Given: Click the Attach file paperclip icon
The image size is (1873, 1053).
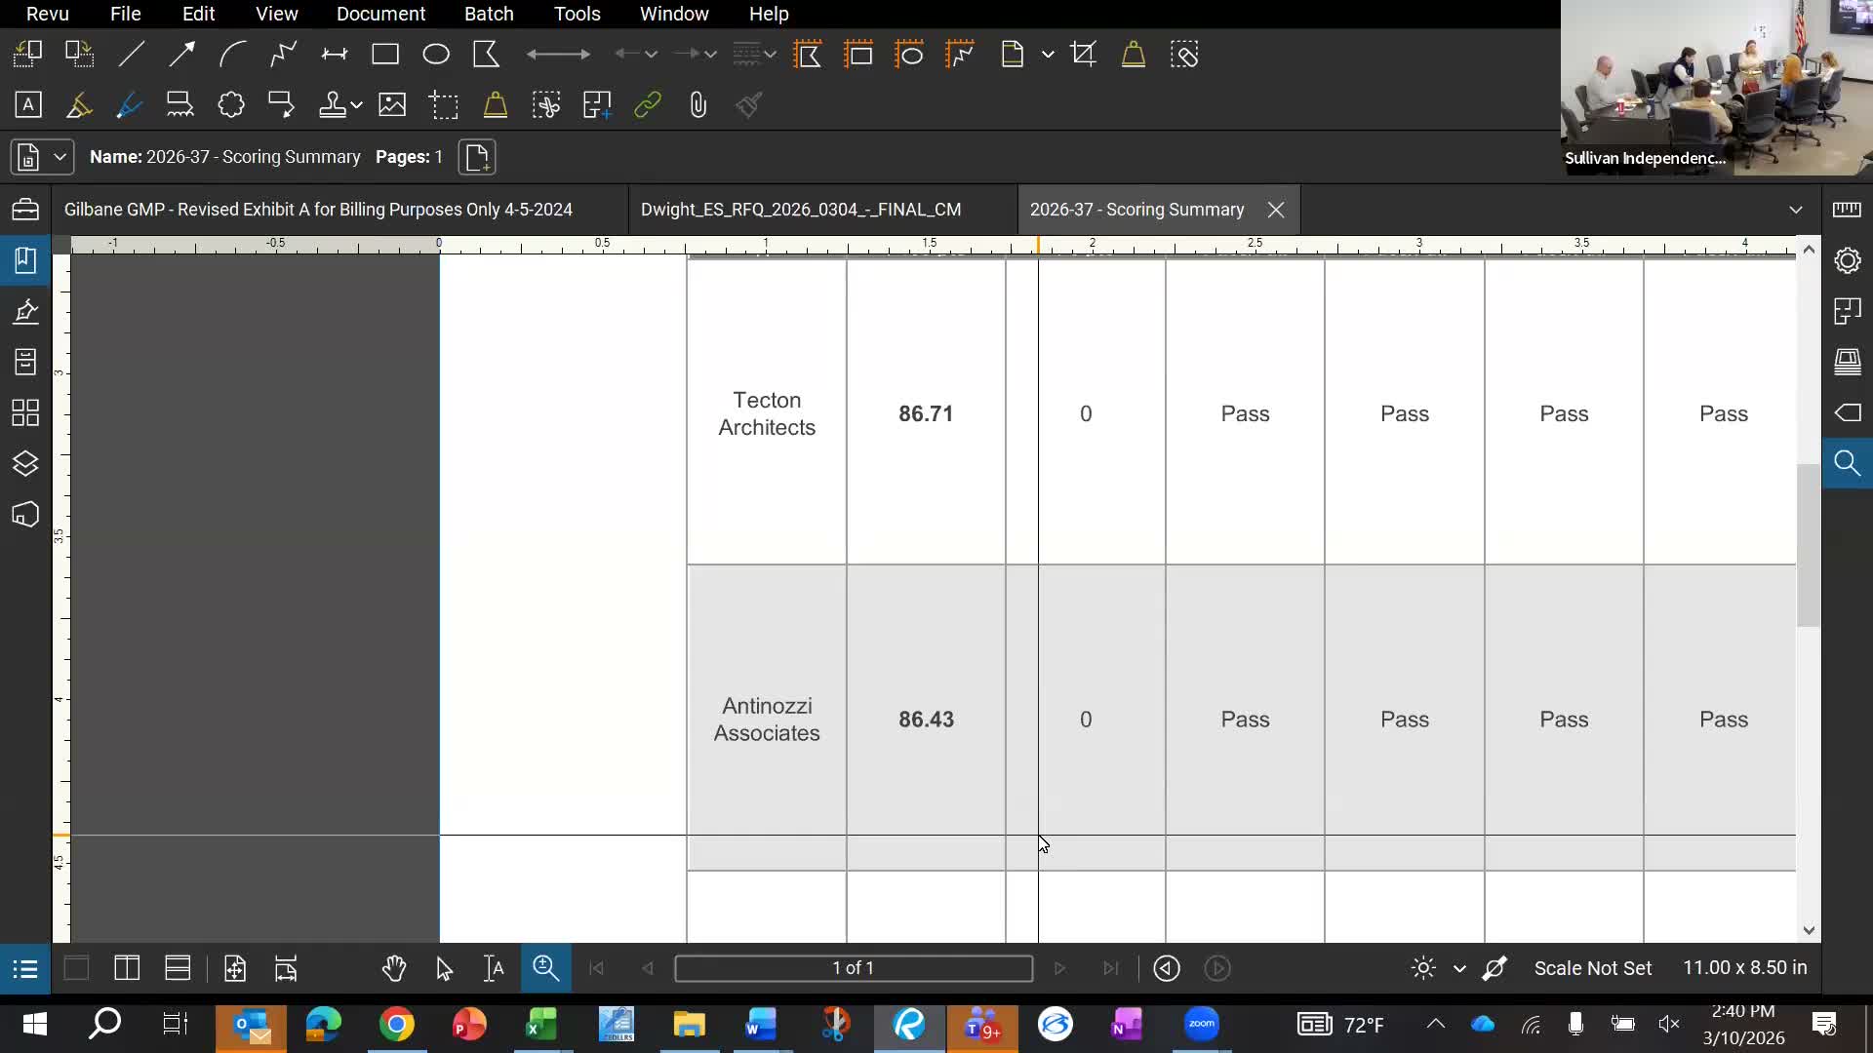Looking at the screenshot, I should point(697,105).
